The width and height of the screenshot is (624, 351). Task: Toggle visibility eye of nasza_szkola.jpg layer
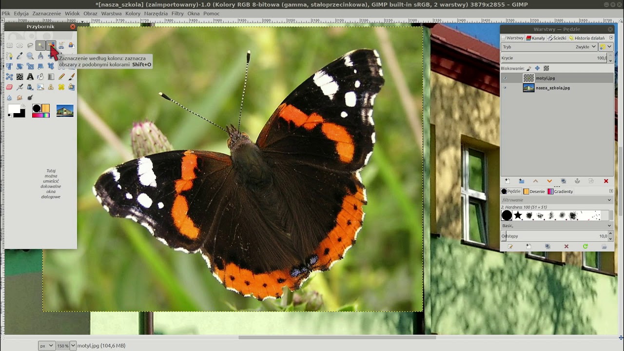[505, 88]
